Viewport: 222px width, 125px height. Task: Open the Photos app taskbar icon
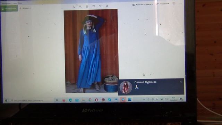click(129, 100)
